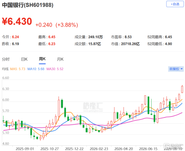Click the 52周最高 value 6.45
185x151 pixels.
[168, 37]
